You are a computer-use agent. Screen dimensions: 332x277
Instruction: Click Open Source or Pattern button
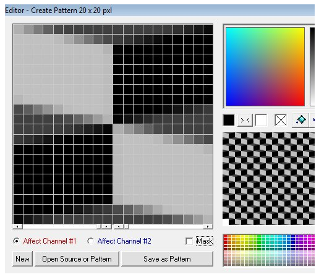coord(77,259)
